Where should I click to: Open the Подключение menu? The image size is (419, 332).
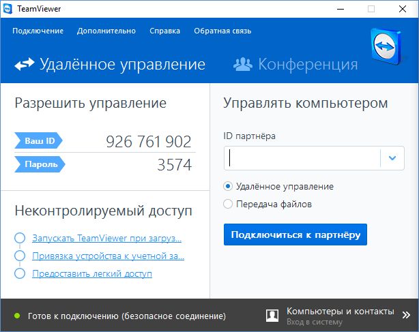pos(38,31)
